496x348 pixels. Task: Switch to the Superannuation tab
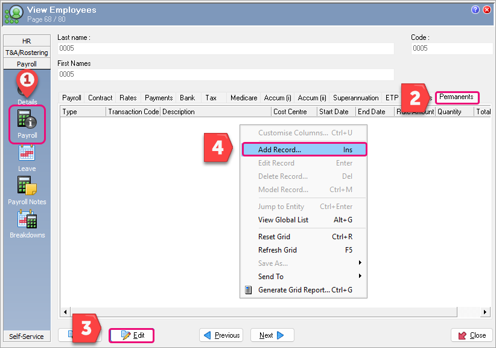click(355, 98)
